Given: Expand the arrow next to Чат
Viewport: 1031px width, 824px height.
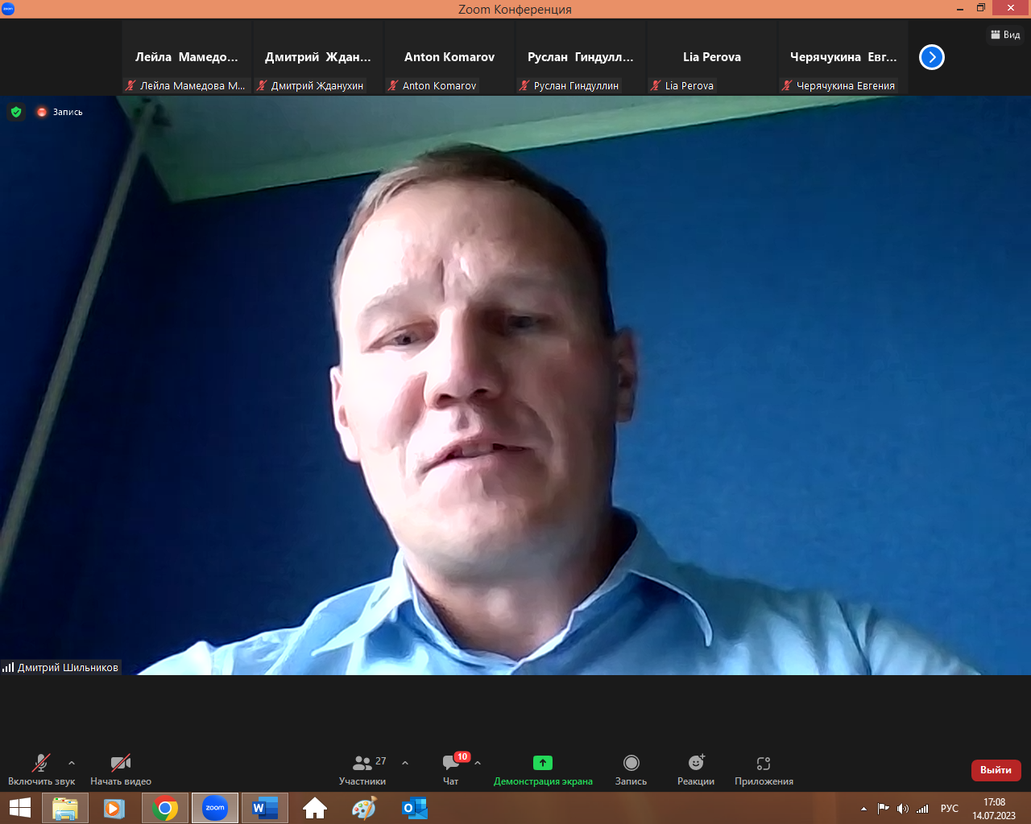Looking at the screenshot, I should click(x=478, y=763).
